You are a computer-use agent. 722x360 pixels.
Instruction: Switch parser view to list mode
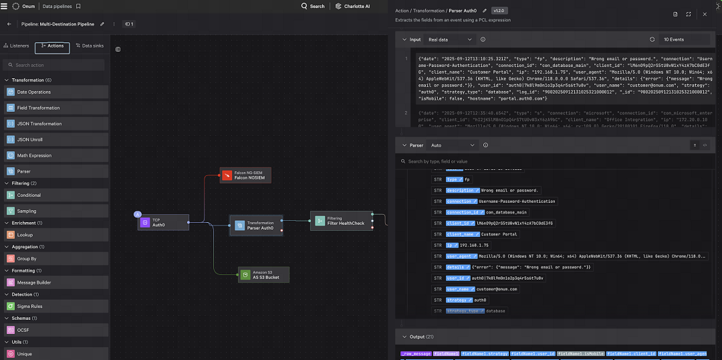click(x=695, y=145)
